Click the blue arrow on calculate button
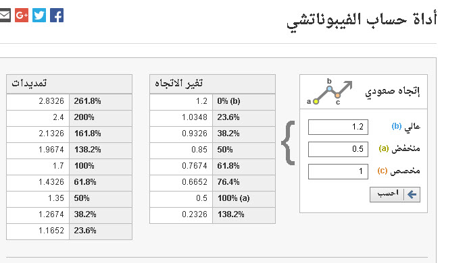 412,195
